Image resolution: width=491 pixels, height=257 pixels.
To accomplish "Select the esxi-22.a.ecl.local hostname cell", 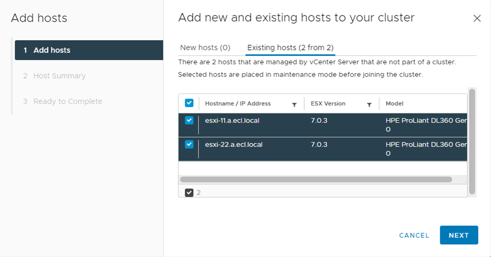I will coord(233,145).
